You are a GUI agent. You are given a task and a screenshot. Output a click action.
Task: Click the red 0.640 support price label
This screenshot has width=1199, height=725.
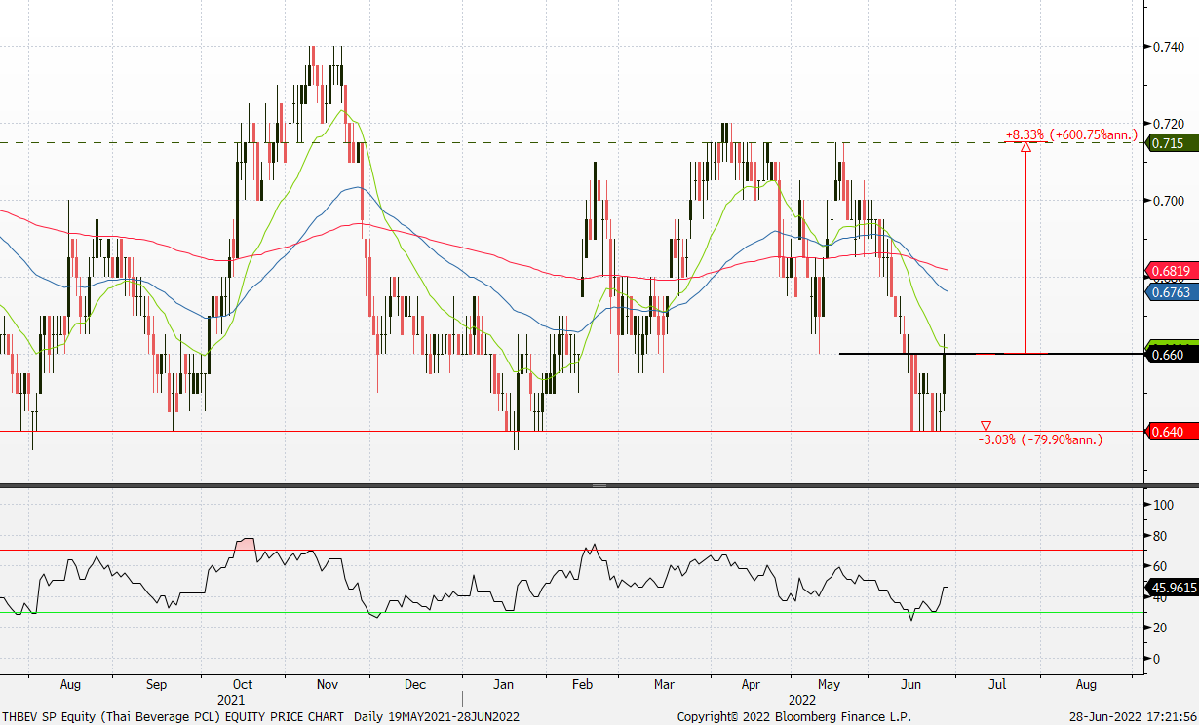point(1172,432)
